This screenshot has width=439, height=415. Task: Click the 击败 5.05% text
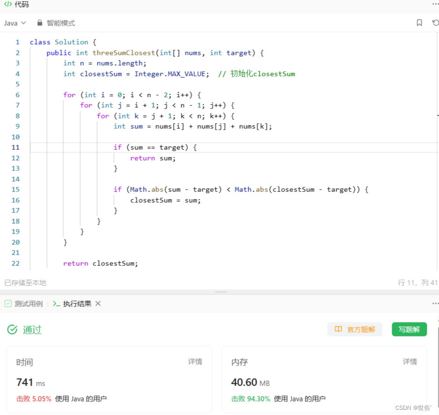tap(34, 399)
